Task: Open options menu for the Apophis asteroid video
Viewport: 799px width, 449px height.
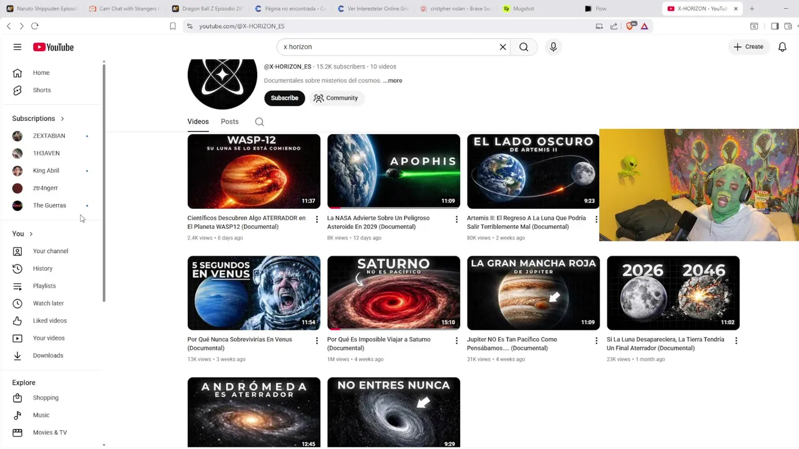Action: (456, 220)
